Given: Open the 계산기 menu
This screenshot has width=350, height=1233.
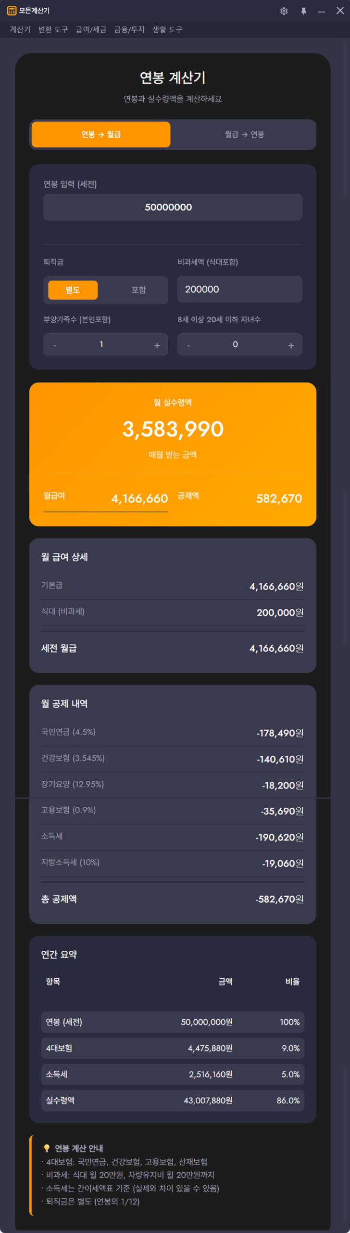Looking at the screenshot, I should click(x=20, y=29).
